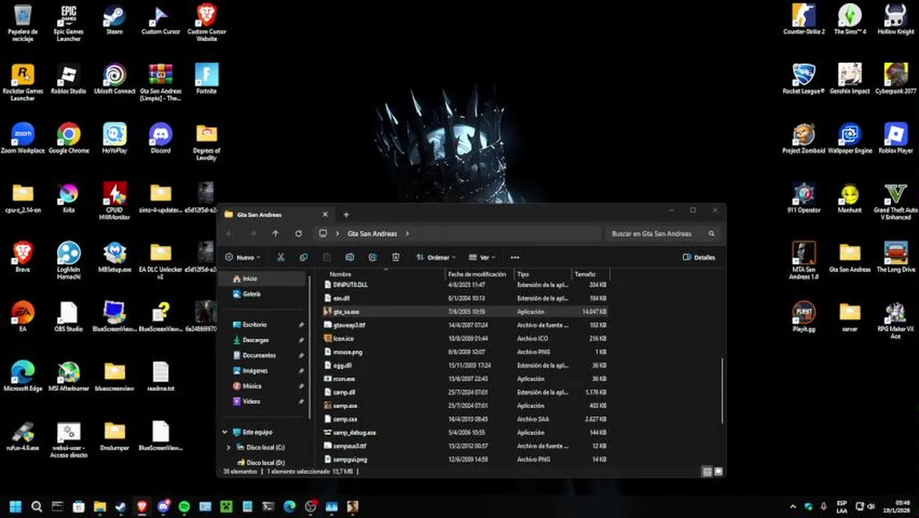Screen dimensions: 919x518
Task: Open Descargas in the navigation pane
Action: 262,340
